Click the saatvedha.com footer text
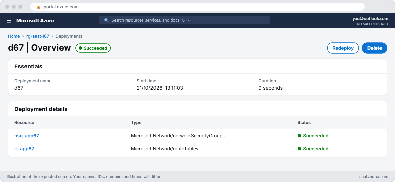Screen dimensions: 395x182 pyautogui.click(x=374, y=177)
